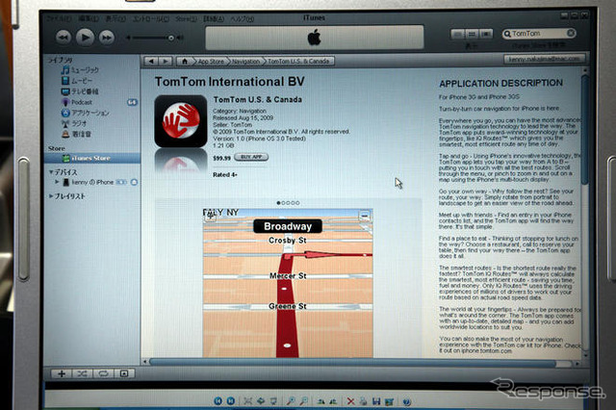Open the picture viewer help icon
This screenshot has width=616, height=410.
click(x=407, y=401)
